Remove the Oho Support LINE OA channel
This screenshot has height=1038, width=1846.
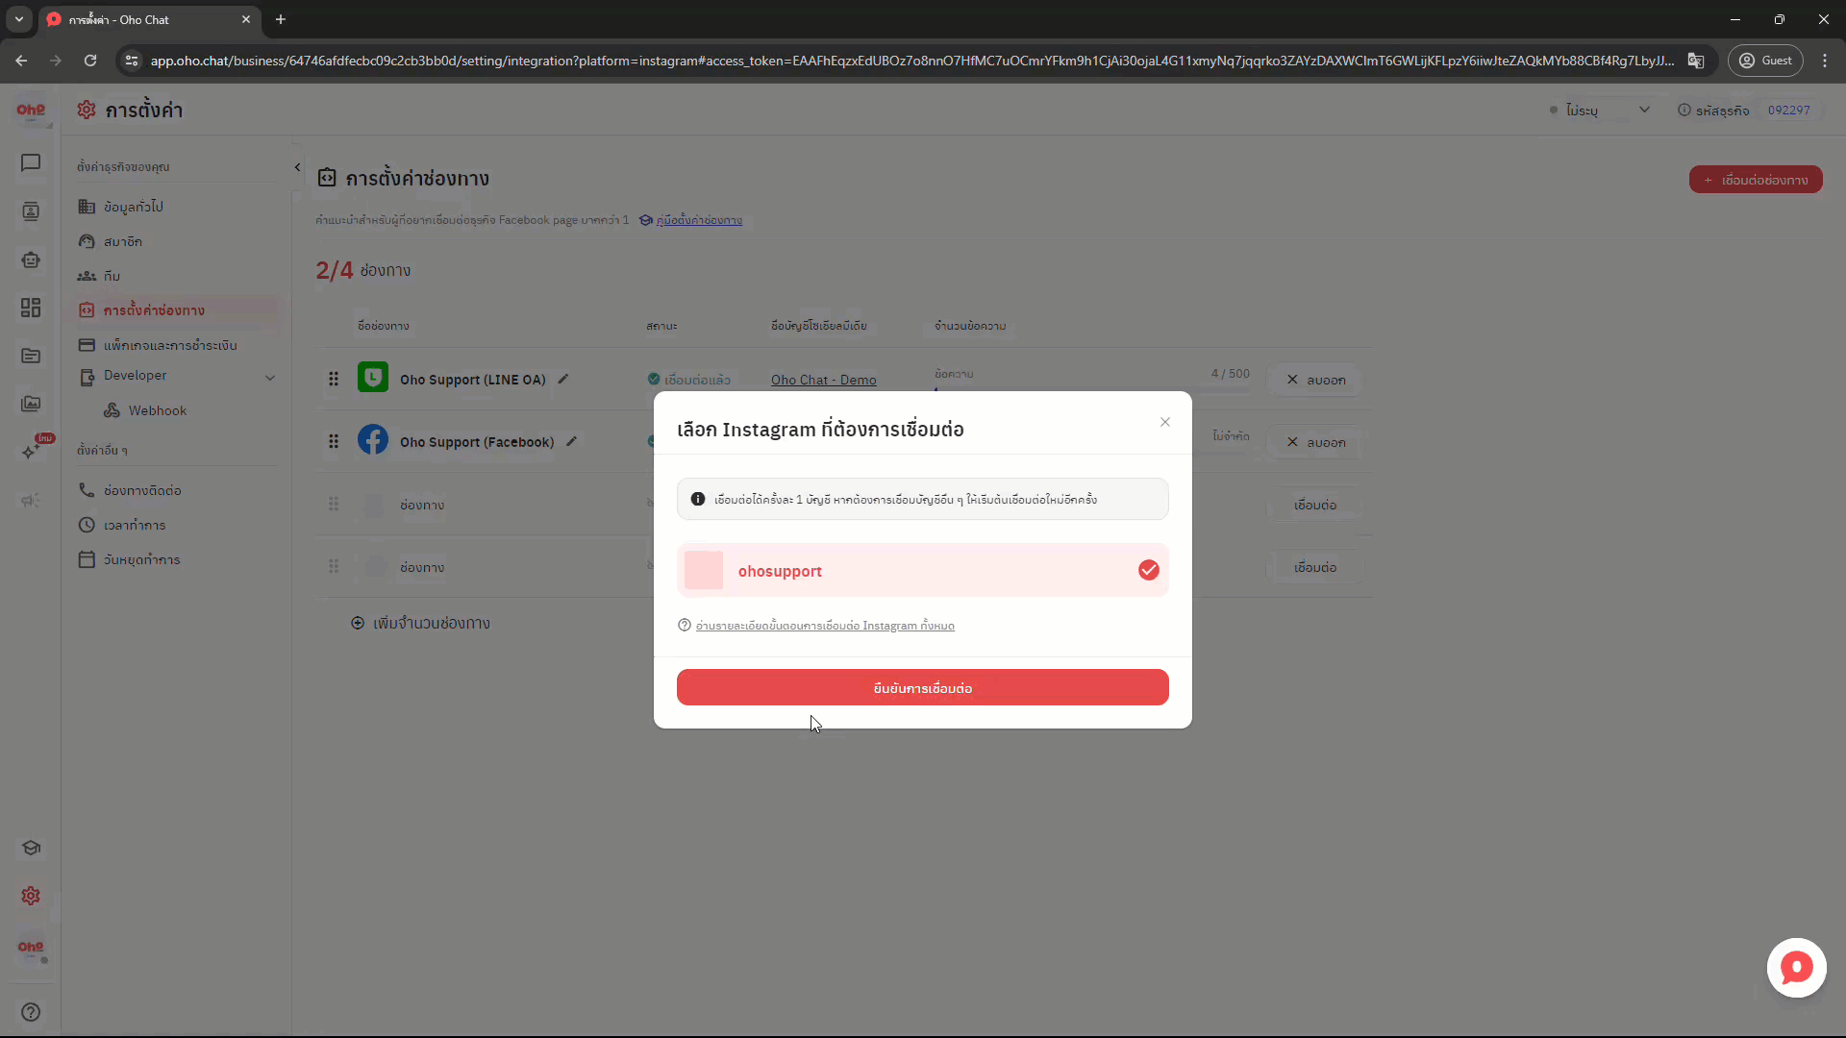1315,380
